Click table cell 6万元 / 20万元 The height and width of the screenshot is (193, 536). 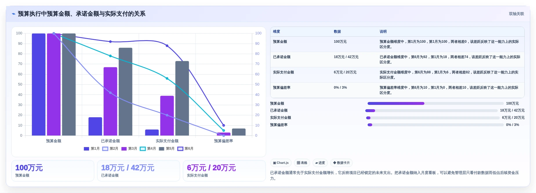(345, 72)
